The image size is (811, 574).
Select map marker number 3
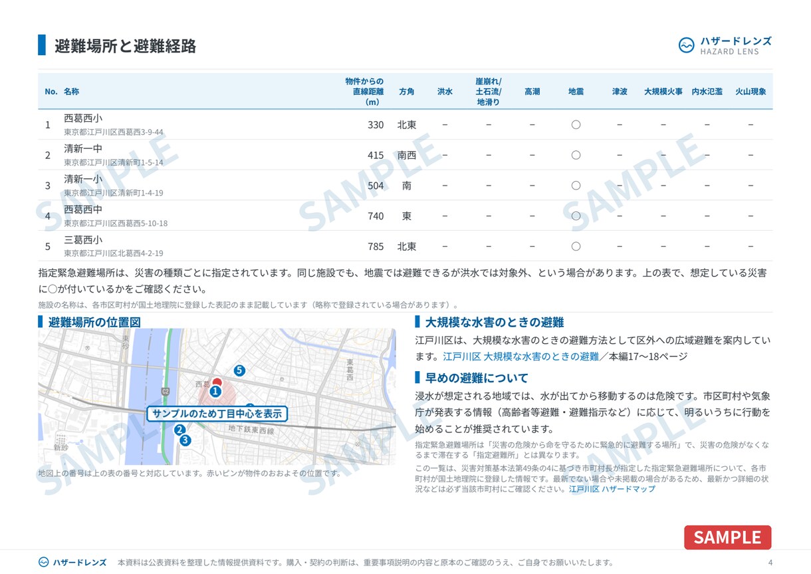pos(185,440)
